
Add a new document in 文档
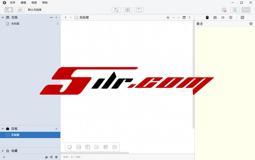click(56, 17)
